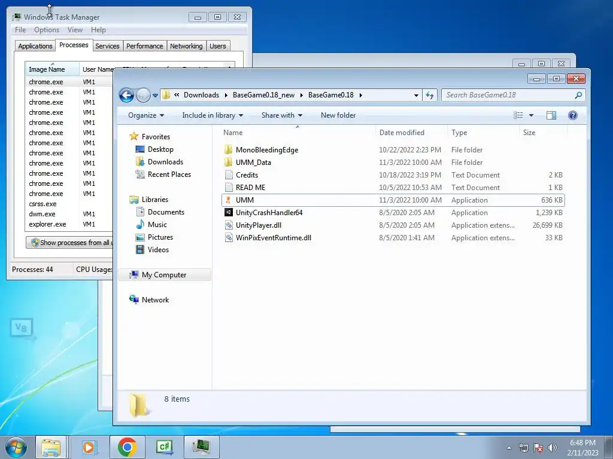Screen dimensions: 613x459
Task: Select explorer.exe process row
Action: [69, 224]
